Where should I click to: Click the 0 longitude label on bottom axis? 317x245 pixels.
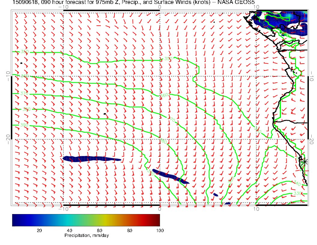[160, 209]
